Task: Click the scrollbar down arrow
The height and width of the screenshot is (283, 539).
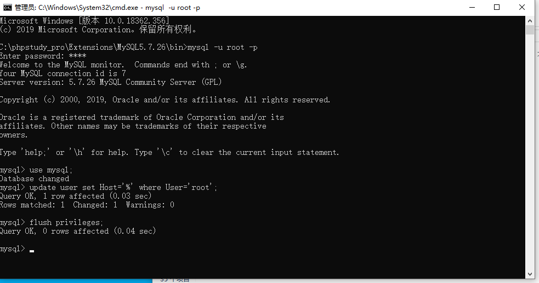Action: point(530,274)
